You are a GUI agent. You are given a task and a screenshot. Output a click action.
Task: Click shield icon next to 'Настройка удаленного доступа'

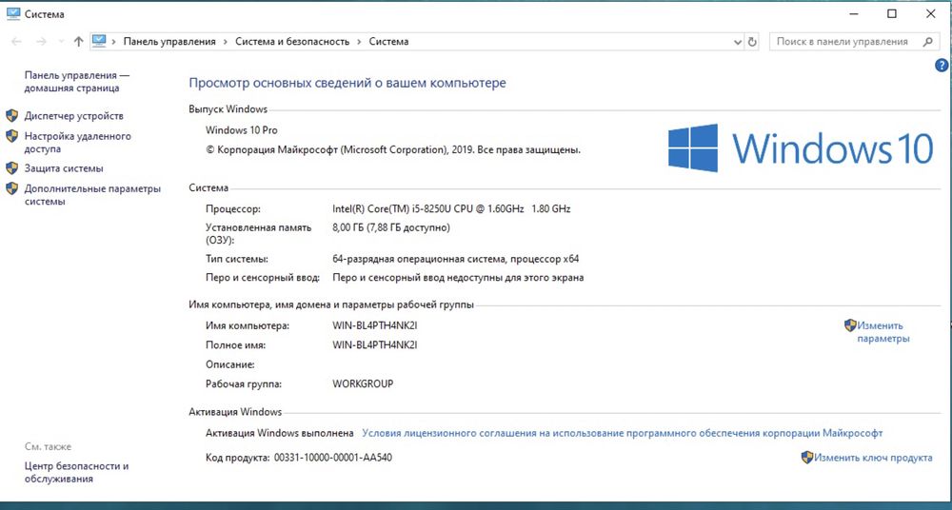(11, 136)
